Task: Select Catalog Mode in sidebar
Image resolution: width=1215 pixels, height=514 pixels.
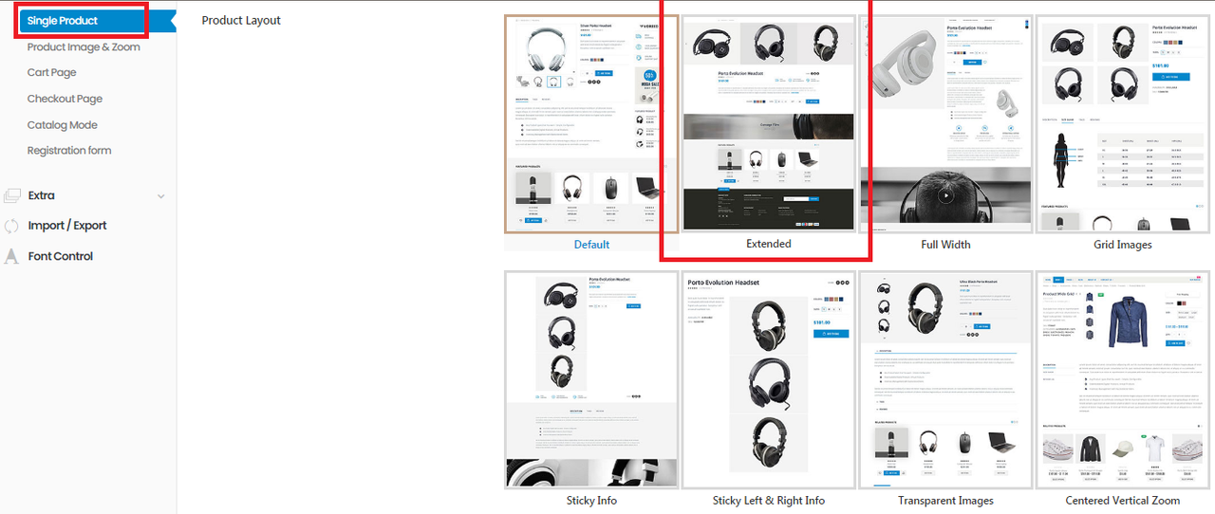Action: coord(63,124)
